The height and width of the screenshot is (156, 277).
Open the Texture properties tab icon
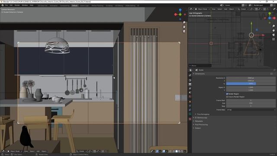(x=190, y=119)
